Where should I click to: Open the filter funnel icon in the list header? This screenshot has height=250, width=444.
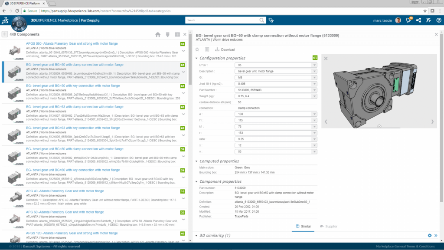click(168, 34)
